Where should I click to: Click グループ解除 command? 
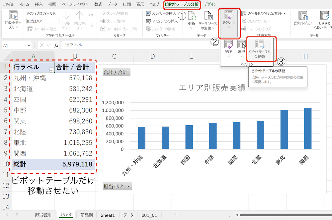pyautogui.click(x=113, y=21)
